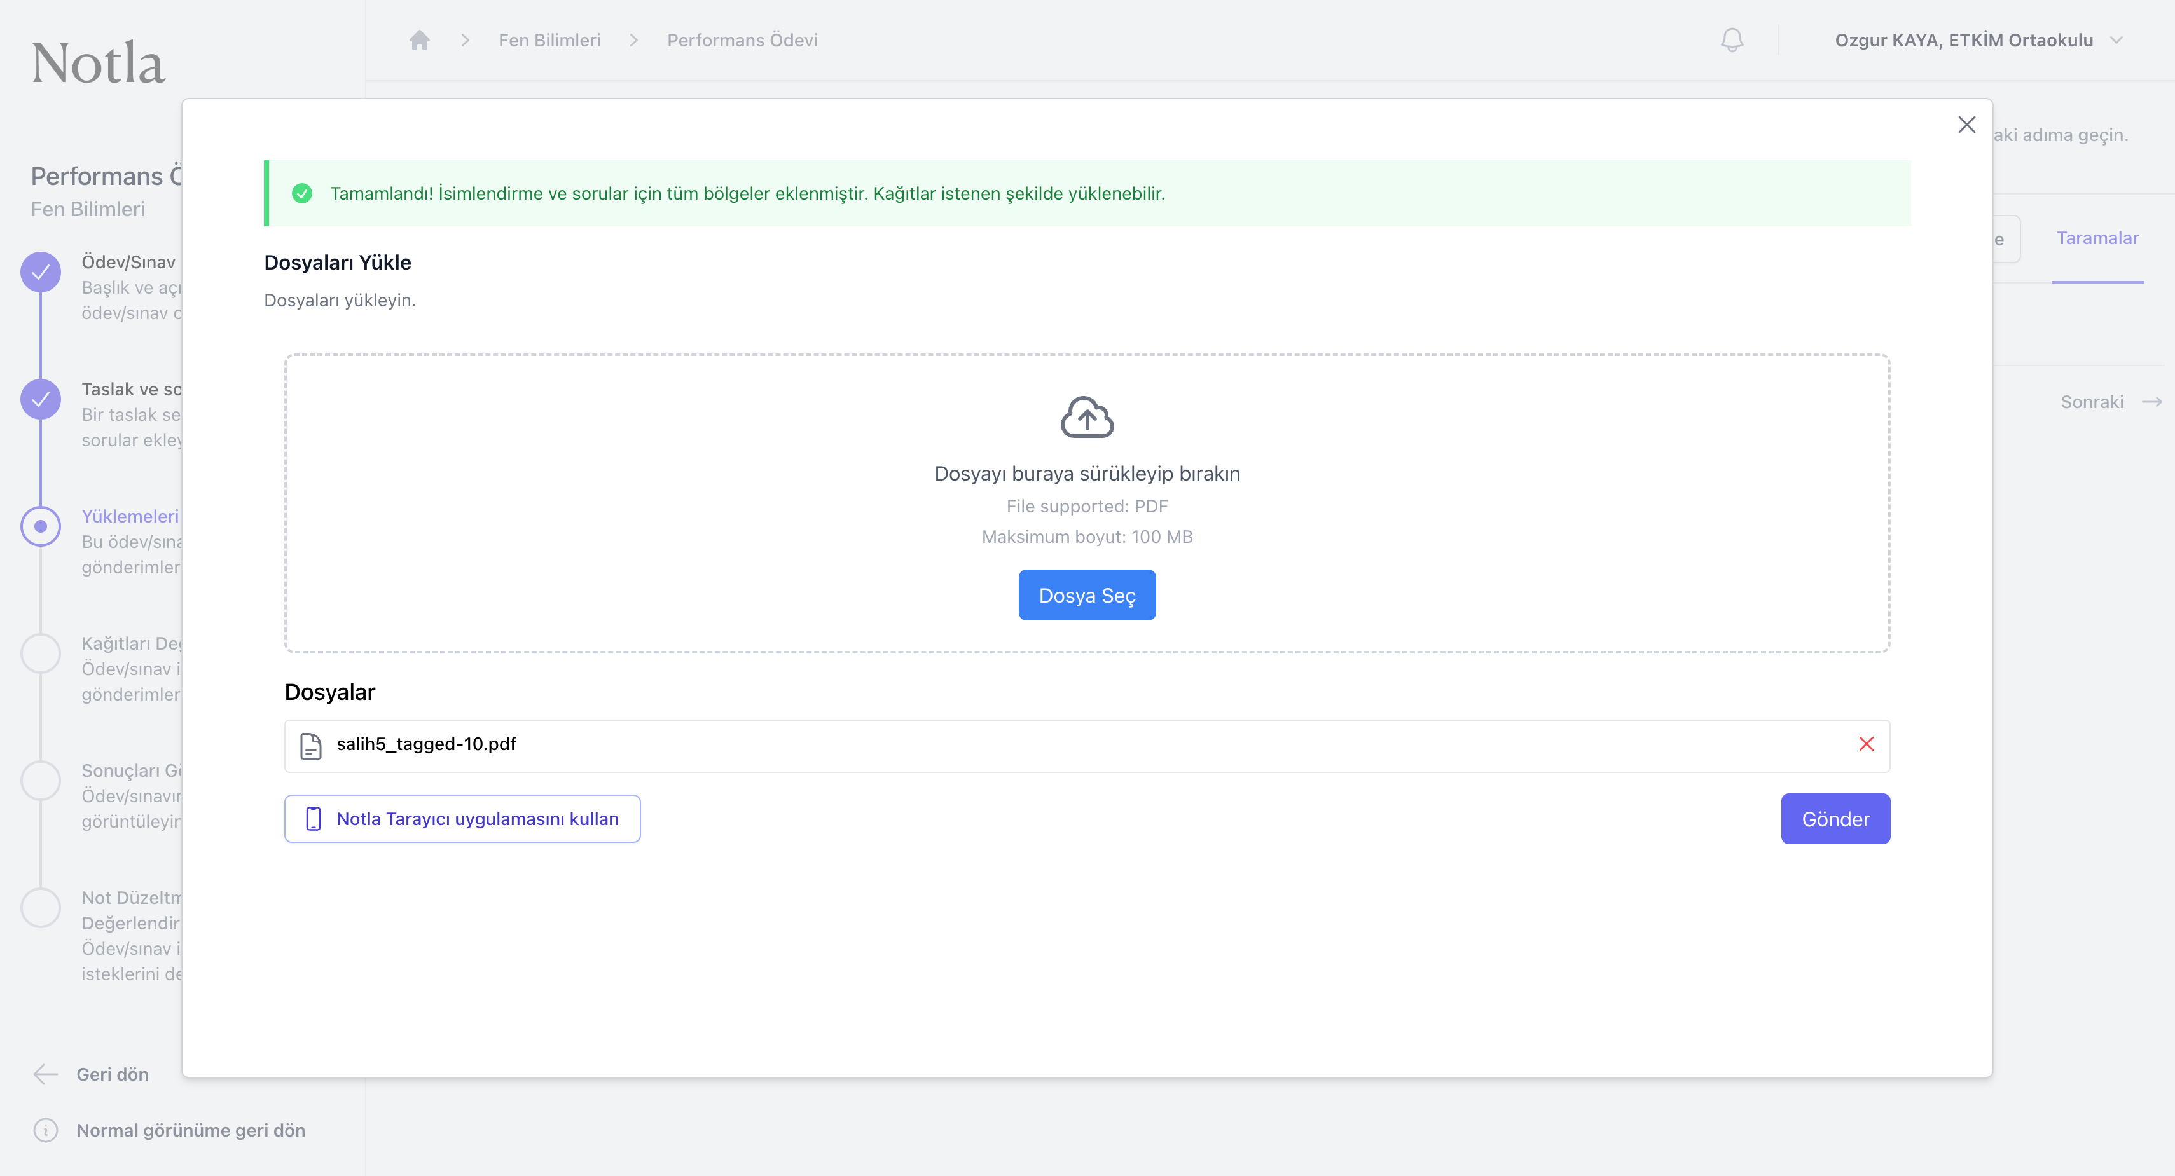Click the Yüklemeleri current step circle
2175x1176 pixels.
[x=41, y=526]
